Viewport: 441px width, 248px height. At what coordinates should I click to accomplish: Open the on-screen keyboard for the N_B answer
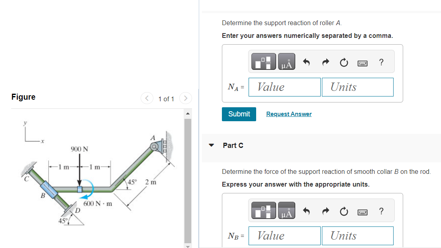(363, 211)
